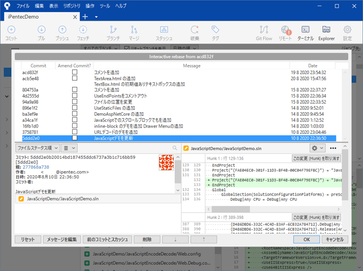Collapse the expanded sidebar section chevron
Image resolution: width=363 pixels, height=271 pixels.
pyautogui.click(x=7, y=97)
